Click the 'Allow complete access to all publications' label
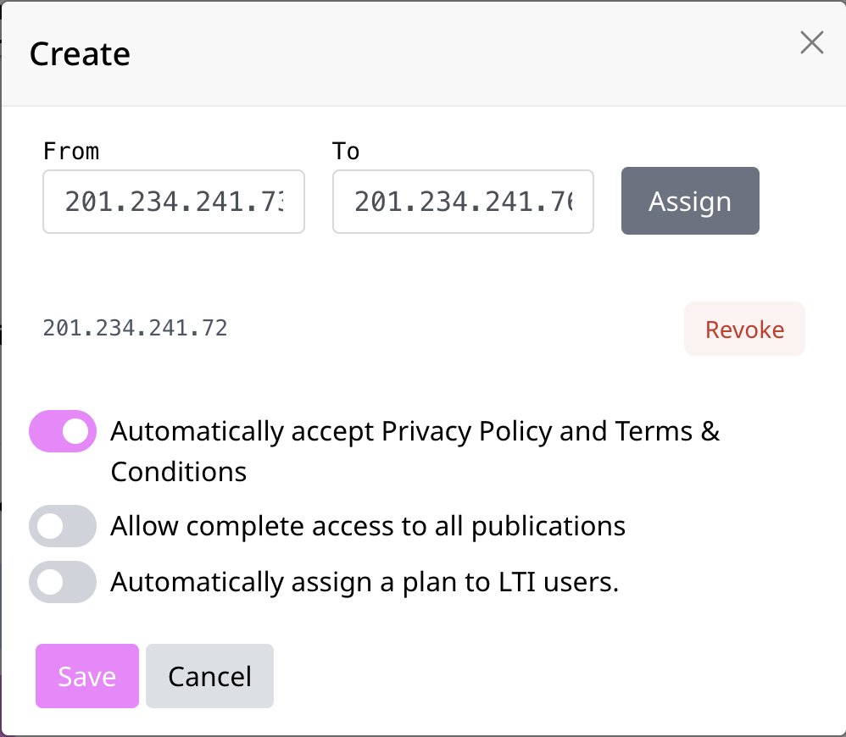The width and height of the screenshot is (846, 737). tap(368, 526)
